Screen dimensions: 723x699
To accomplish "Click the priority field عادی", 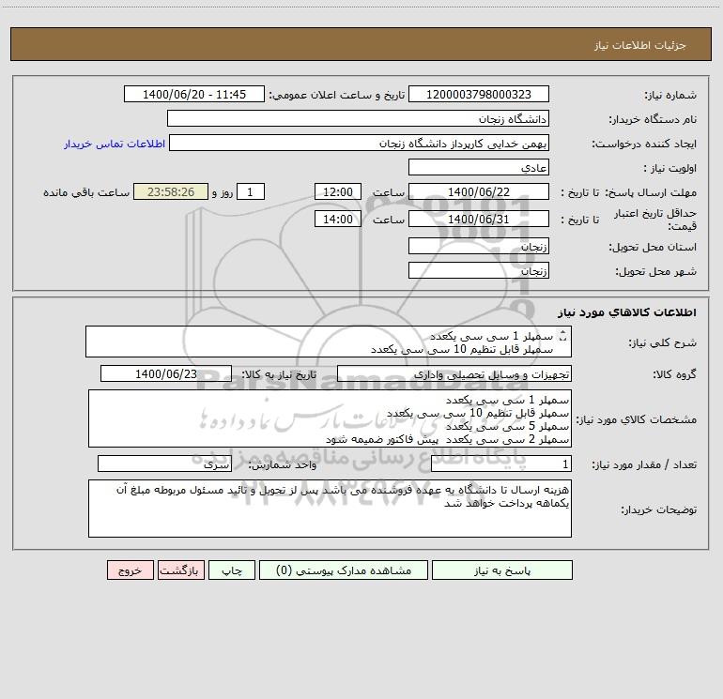I will 479,167.
